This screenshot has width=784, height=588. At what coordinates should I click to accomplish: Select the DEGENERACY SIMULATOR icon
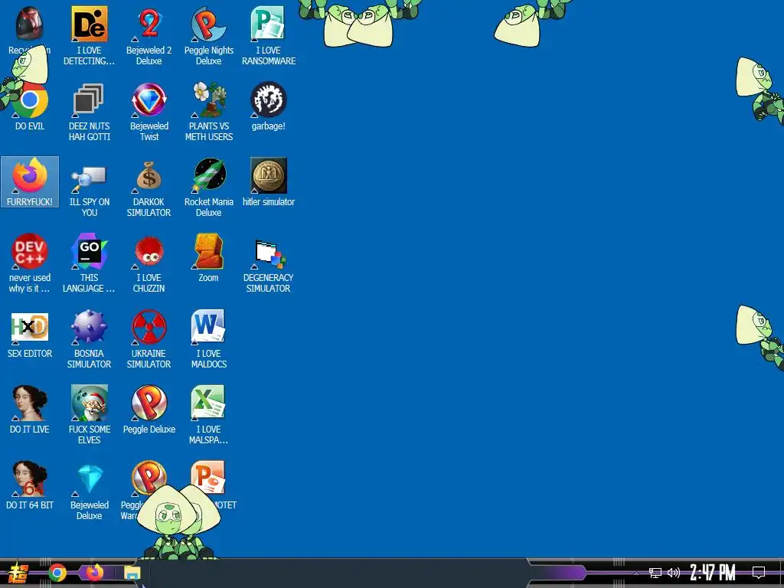[x=269, y=253]
